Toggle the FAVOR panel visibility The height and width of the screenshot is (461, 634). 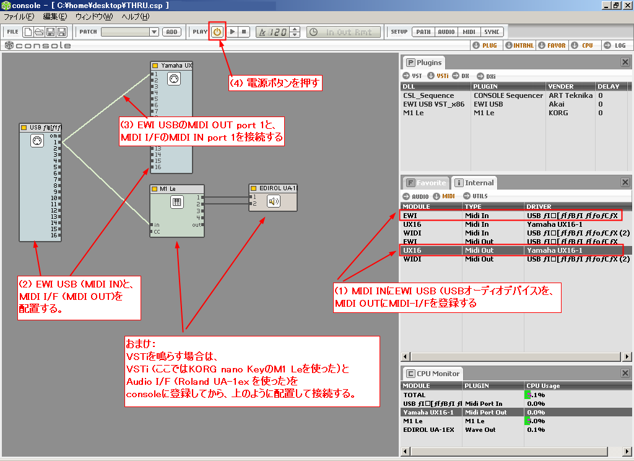pyautogui.click(x=552, y=45)
